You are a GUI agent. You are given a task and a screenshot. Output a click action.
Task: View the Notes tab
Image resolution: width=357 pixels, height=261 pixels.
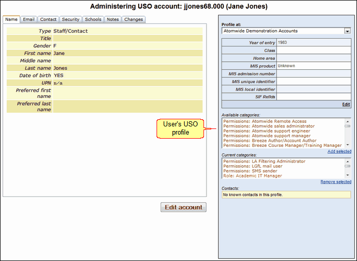coord(113,19)
